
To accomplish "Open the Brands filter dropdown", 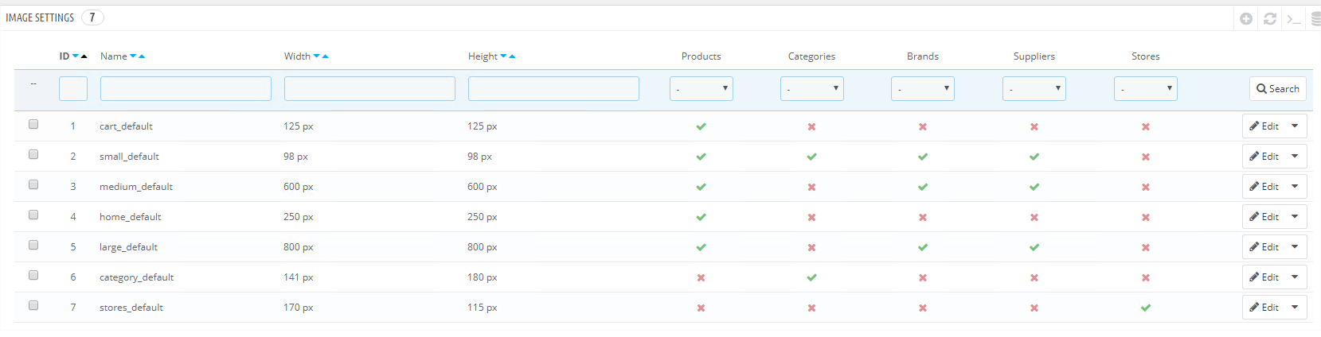I will (x=922, y=89).
